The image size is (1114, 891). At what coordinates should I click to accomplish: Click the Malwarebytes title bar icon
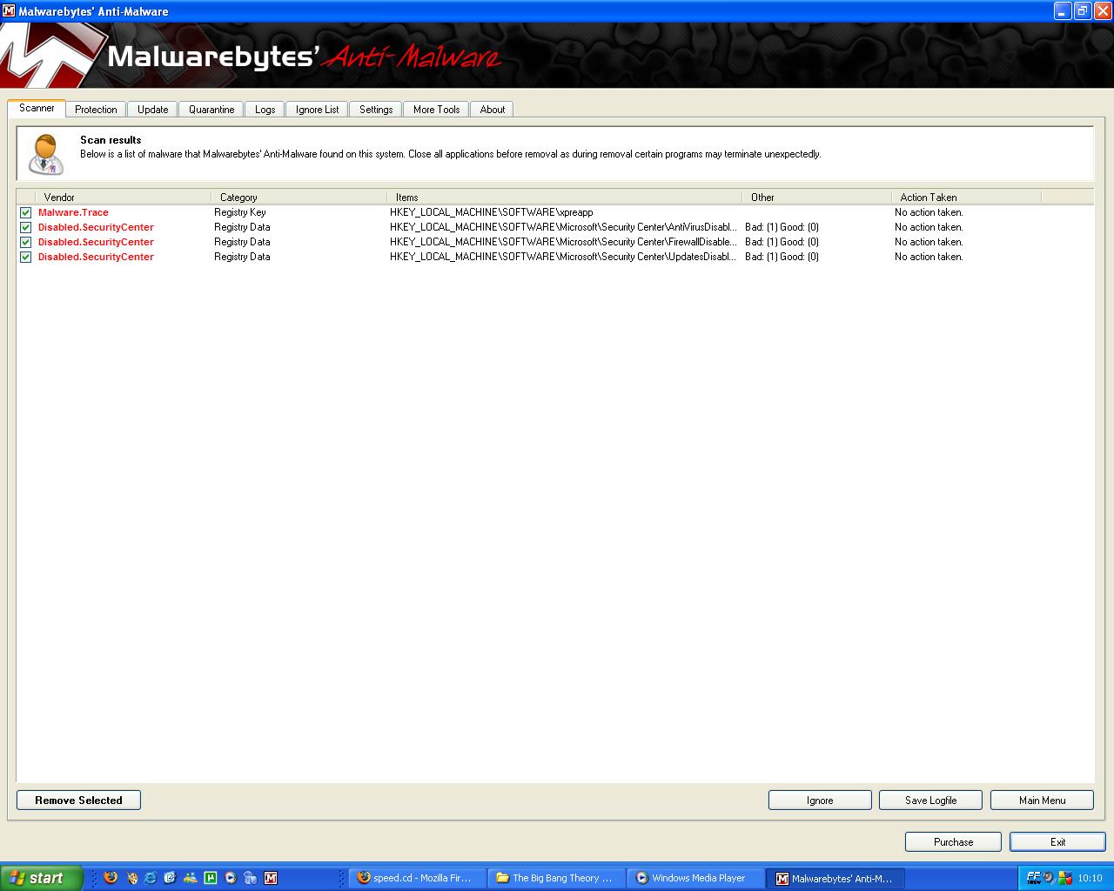pyautogui.click(x=9, y=11)
